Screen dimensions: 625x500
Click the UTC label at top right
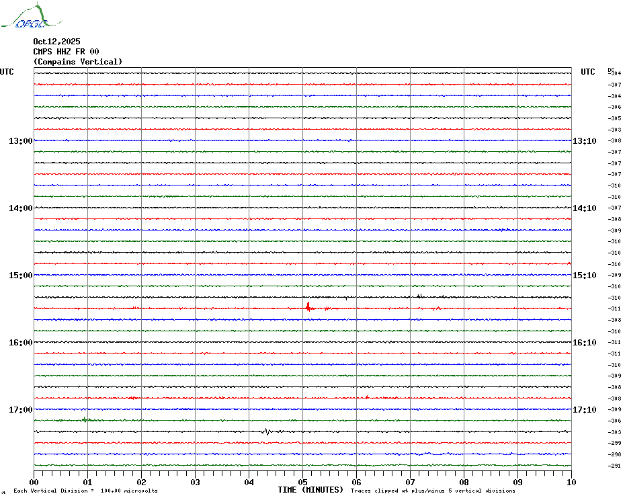tap(588, 72)
